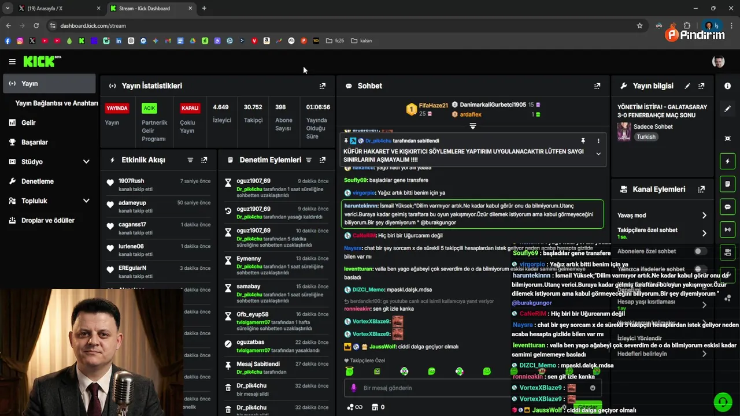Screen dimensions: 740x416
Task: Open the pinned message three-dot menu
Action: [598, 141]
